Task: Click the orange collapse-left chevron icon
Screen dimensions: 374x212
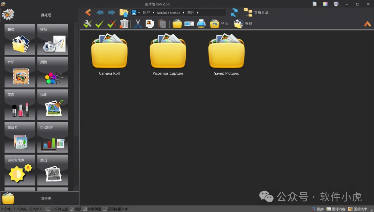Action: [88, 12]
